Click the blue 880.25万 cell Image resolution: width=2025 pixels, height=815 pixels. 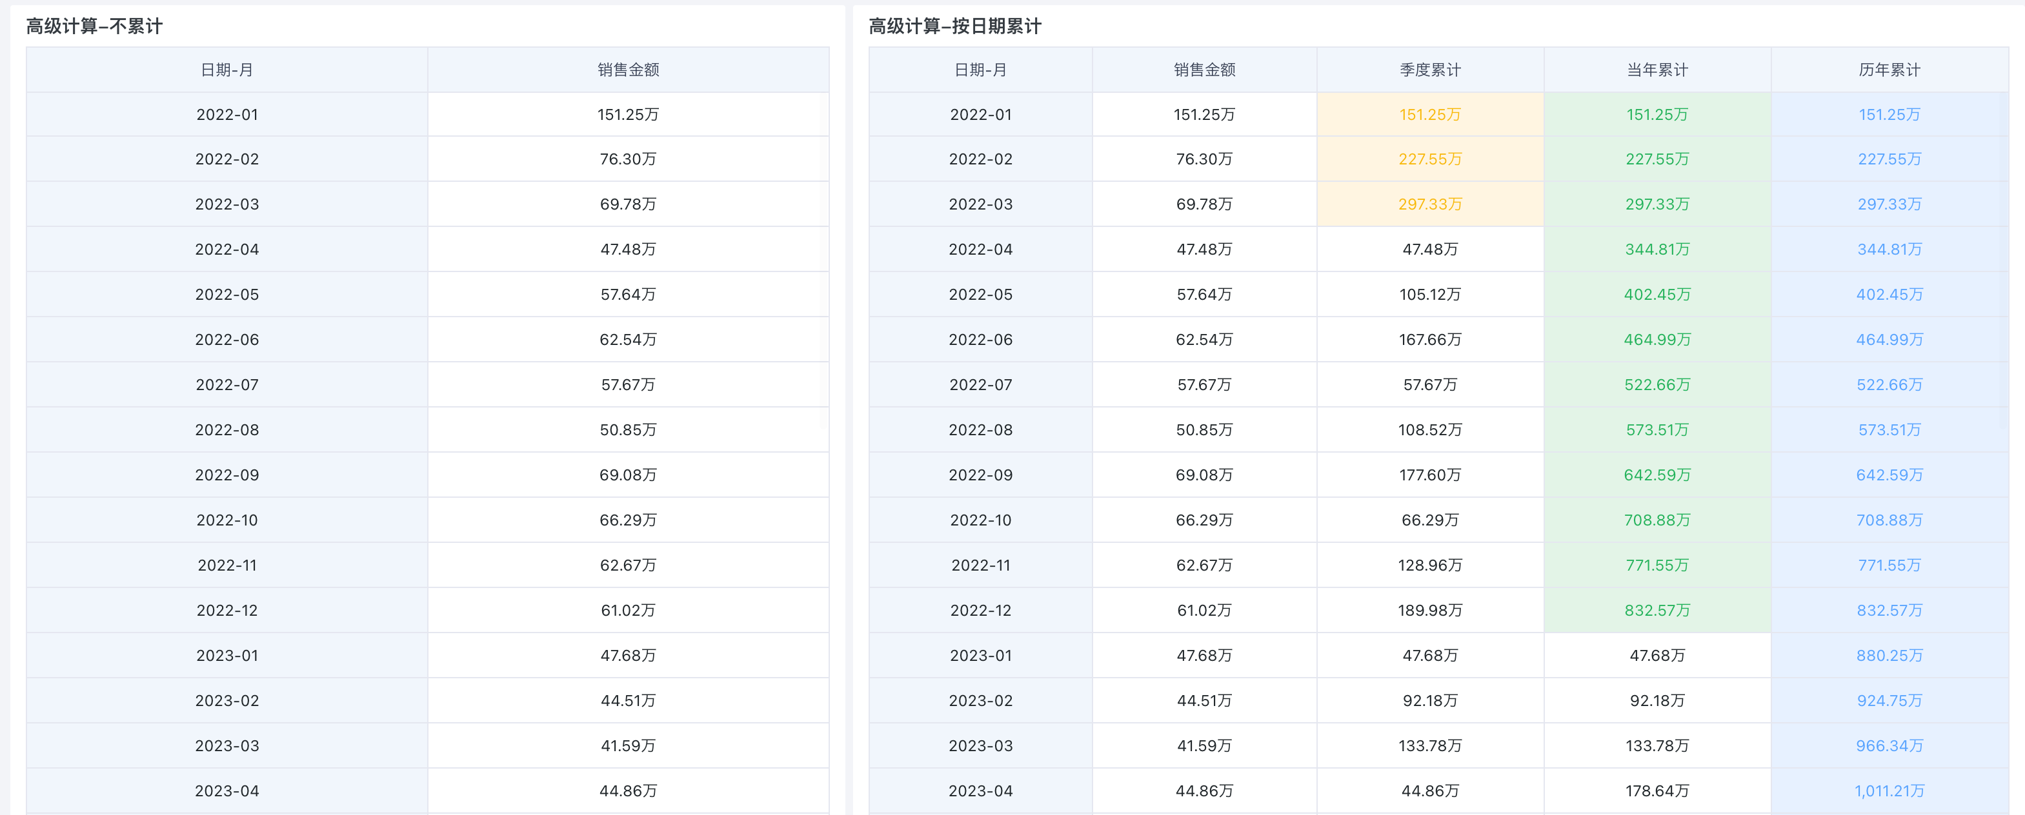[x=1888, y=655]
